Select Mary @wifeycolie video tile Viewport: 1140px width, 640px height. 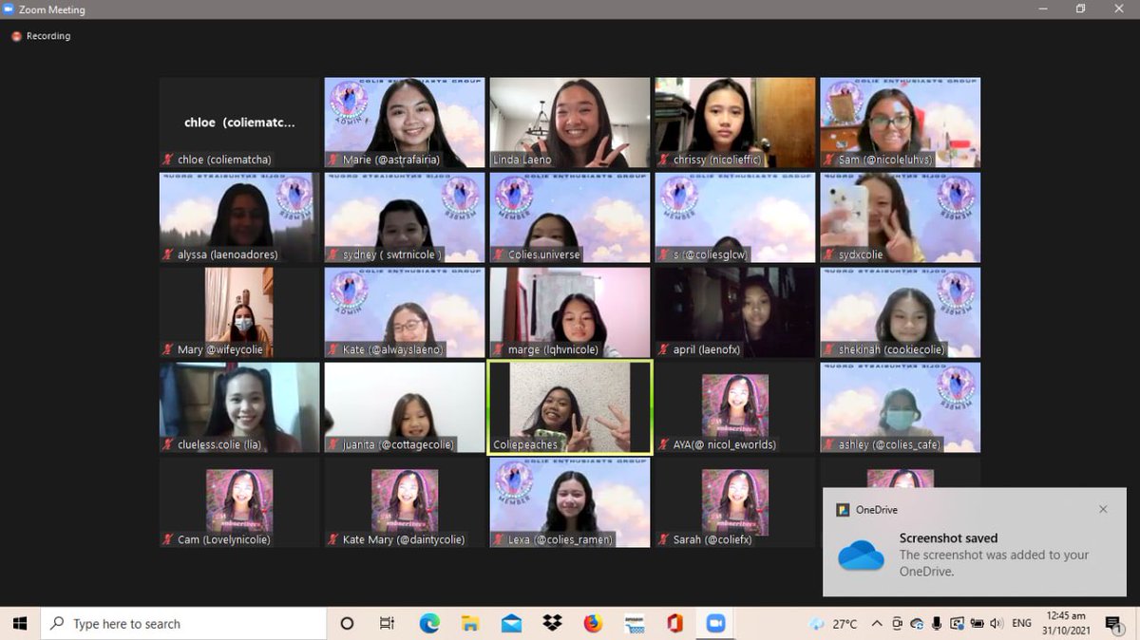point(240,312)
